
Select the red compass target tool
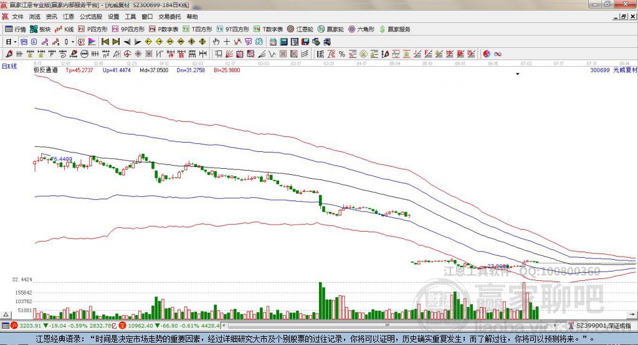pyautogui.click(x=127, y=54)
